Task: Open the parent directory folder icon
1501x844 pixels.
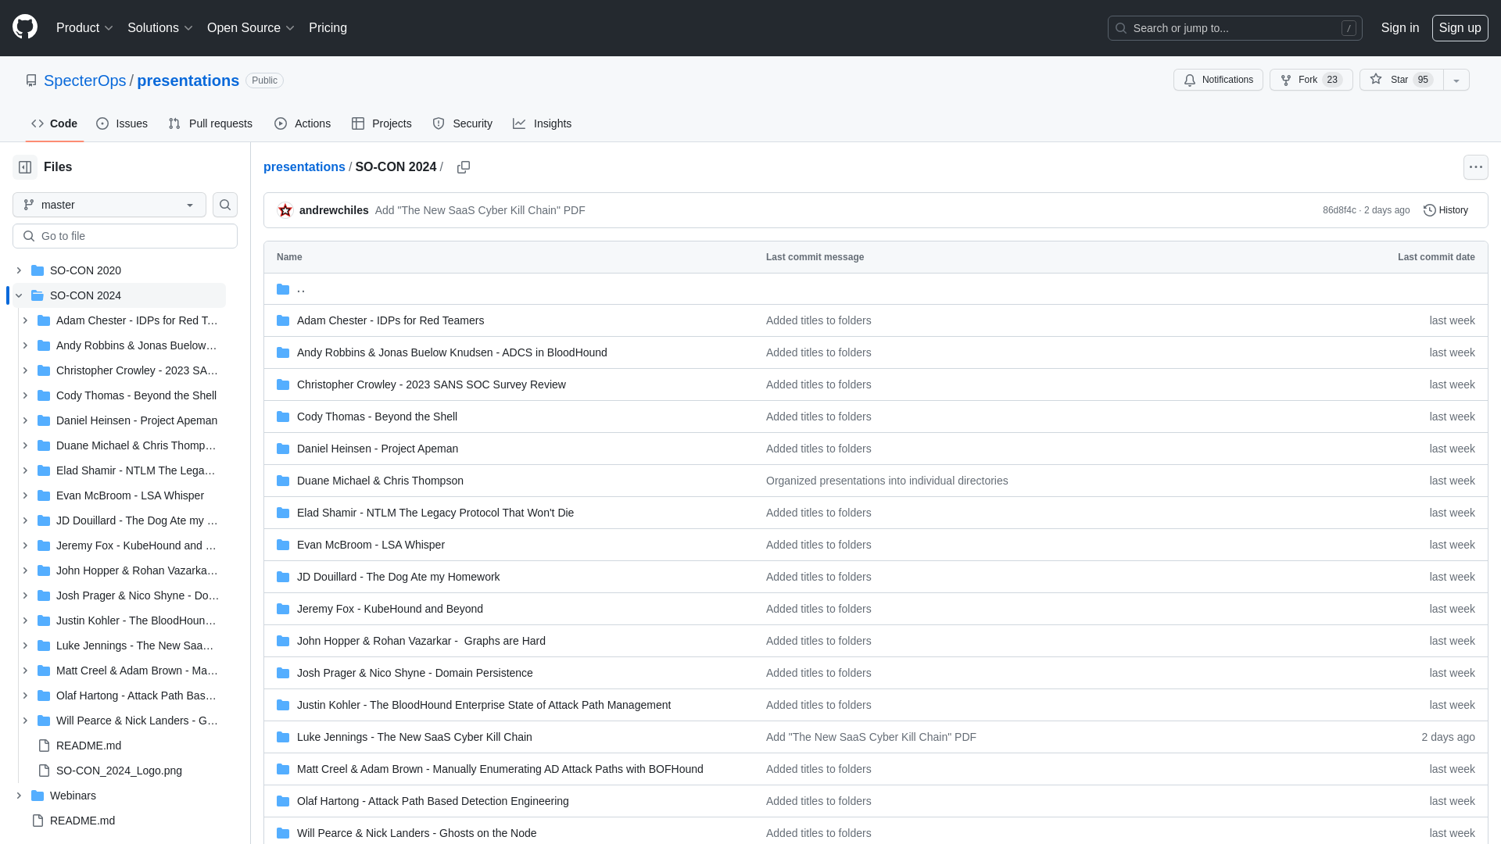Action: point(283,289)
